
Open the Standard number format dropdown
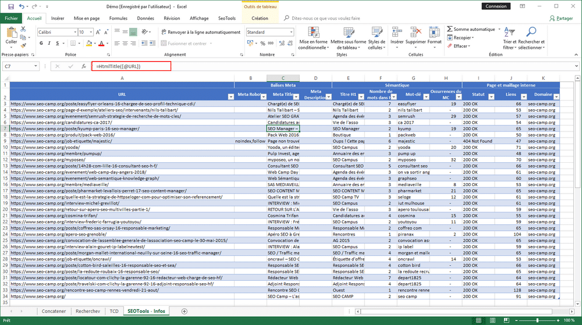tap(292, 32)
